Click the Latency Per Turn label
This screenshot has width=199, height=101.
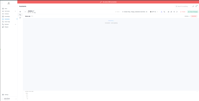tap(29, 91)
